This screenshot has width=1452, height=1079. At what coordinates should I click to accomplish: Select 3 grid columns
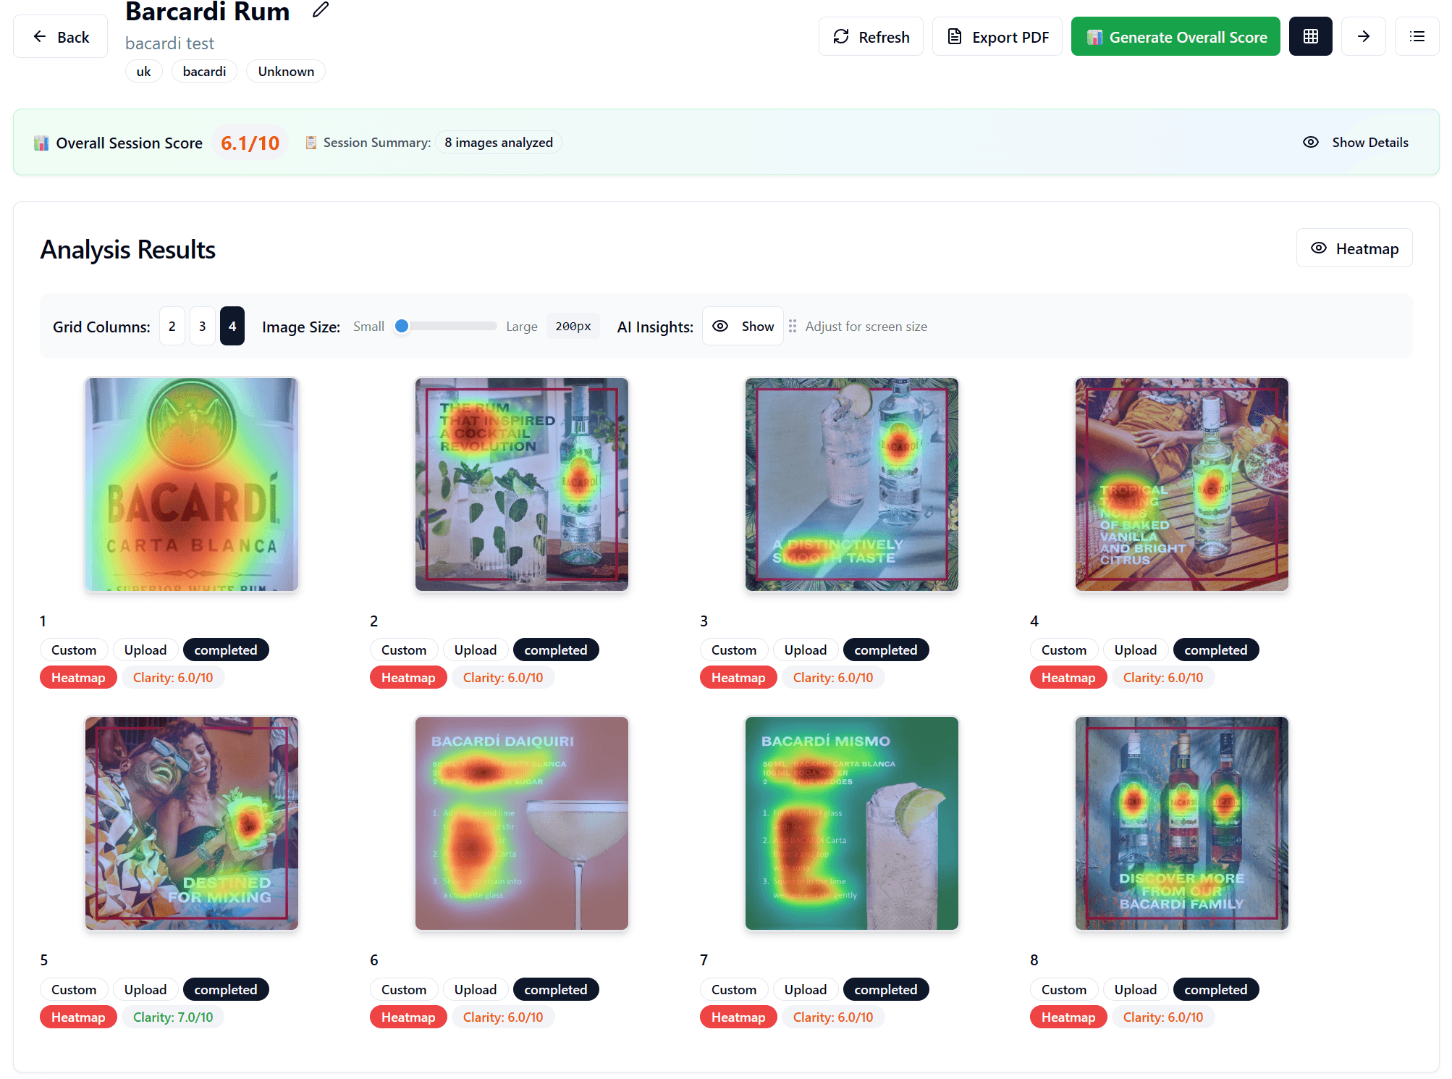pos(202,327)
